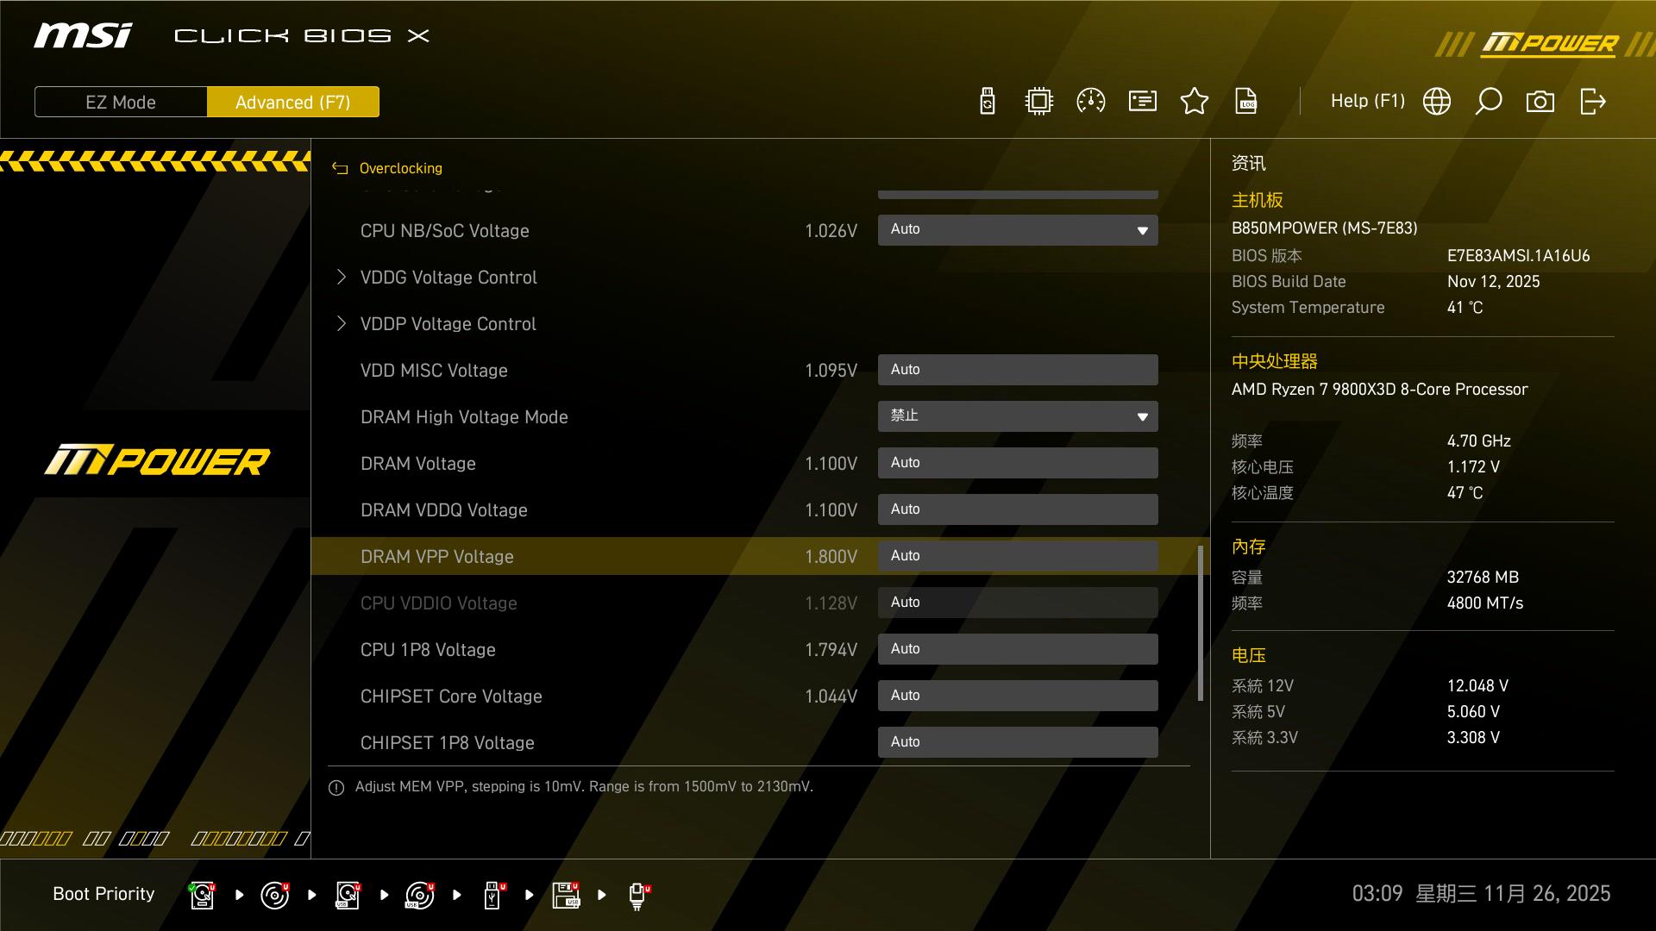Click the first Boot Priority device icon
1656x931 pixels.
pyautogui.click(x=202, y=895)
